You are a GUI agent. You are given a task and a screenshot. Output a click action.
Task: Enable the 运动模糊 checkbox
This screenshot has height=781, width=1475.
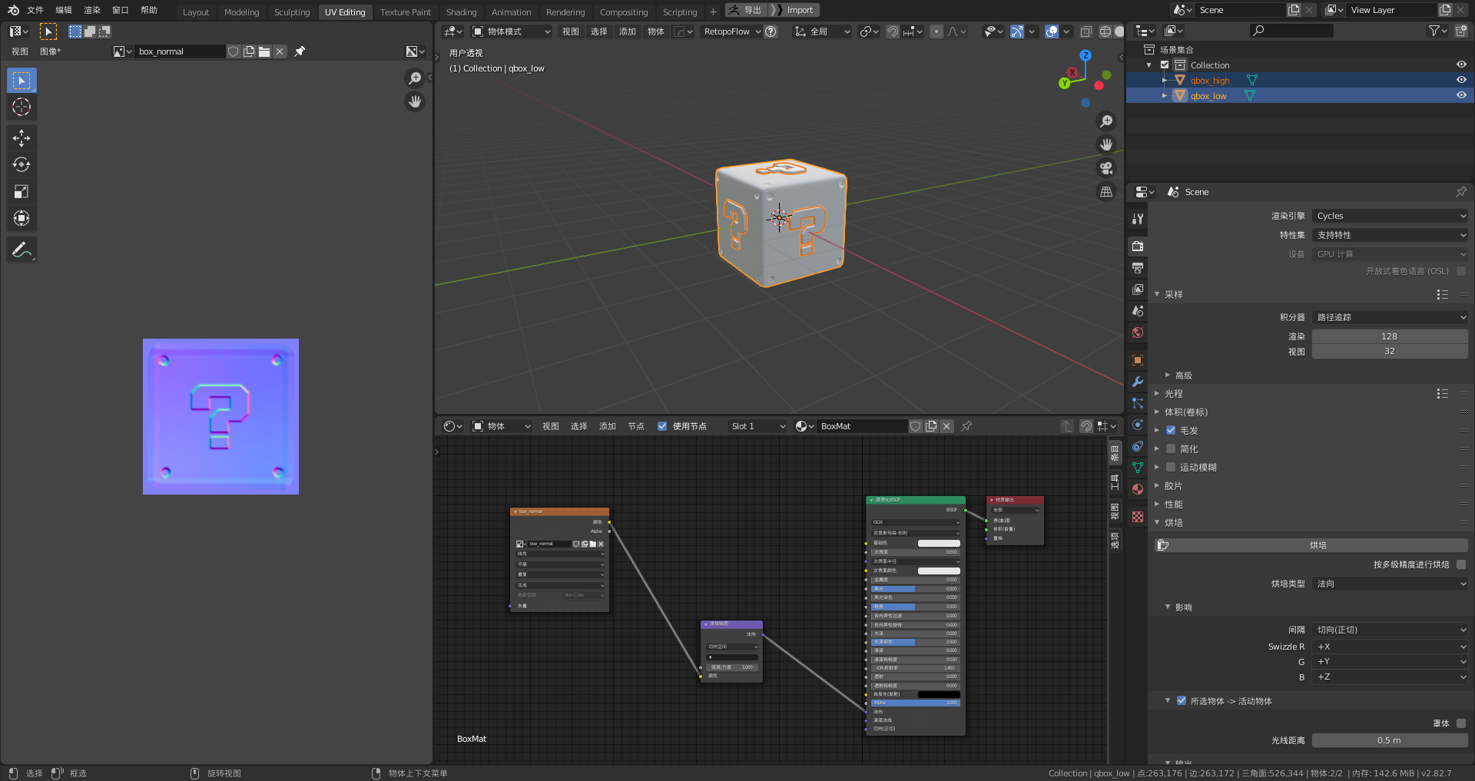1171,468
